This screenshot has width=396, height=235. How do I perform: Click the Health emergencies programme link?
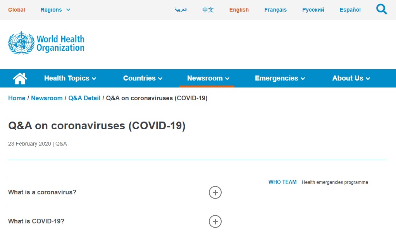click(335, 182)
